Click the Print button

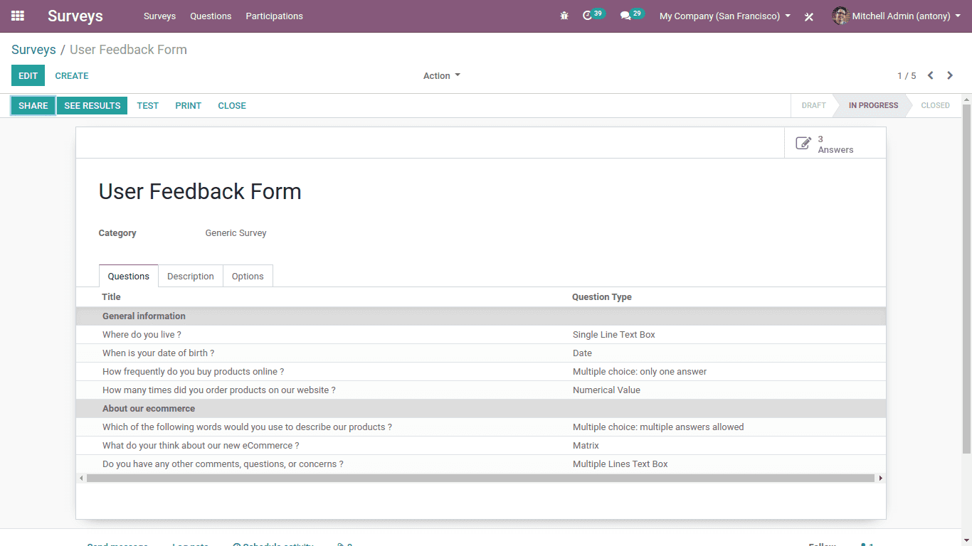coord(189,105)
